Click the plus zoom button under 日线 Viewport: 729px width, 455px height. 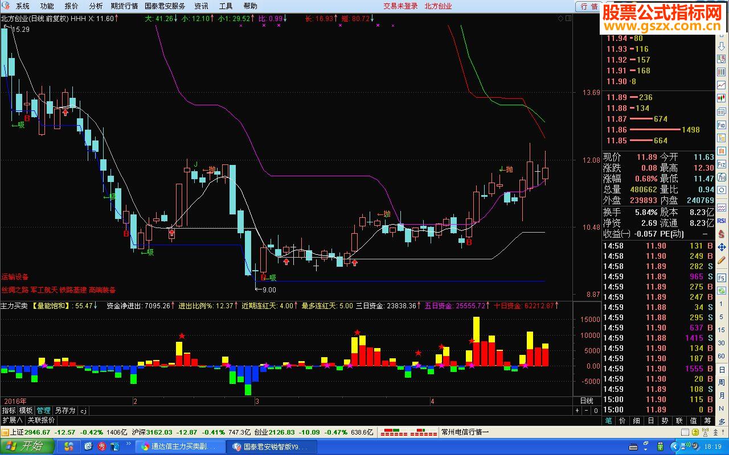point(578,410)
